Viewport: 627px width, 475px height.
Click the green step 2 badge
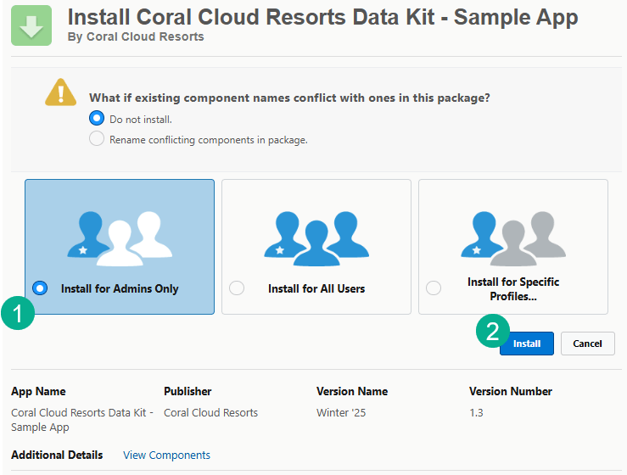tap(492, 332)
